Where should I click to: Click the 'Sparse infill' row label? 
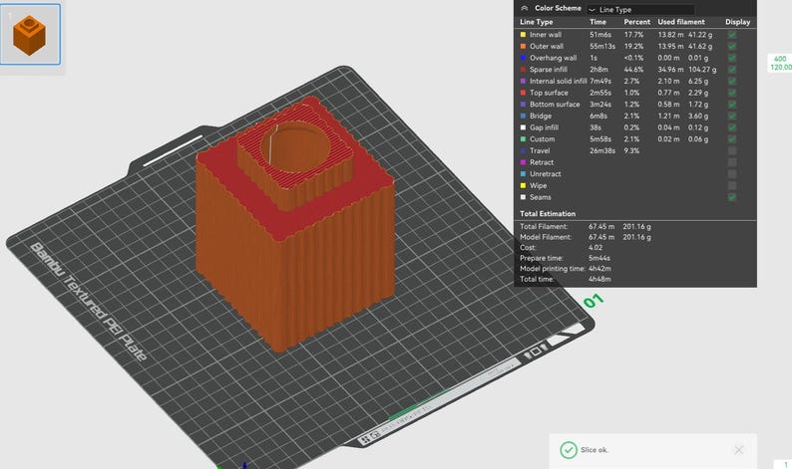click(548, 70)
